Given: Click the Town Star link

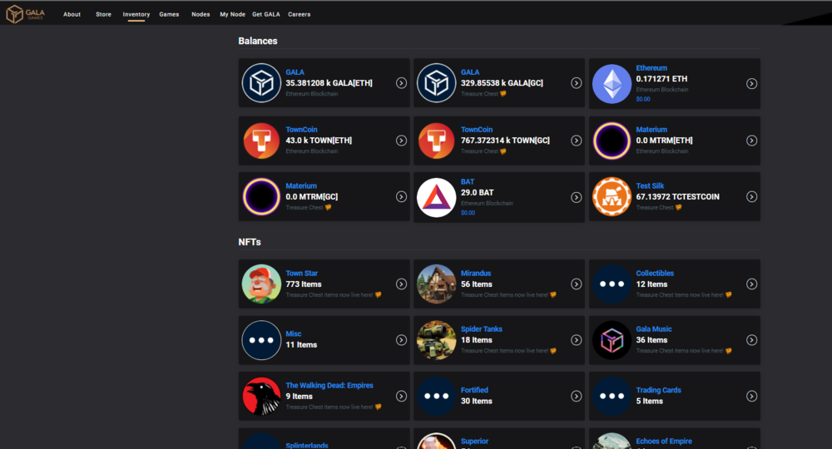Looking at the screenshot, I should [301, 274].
